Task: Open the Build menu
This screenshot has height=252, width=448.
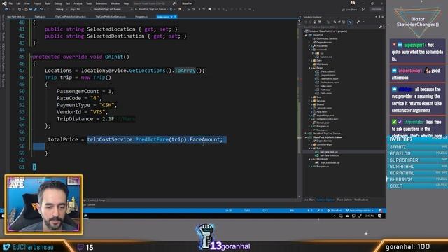Action: pos(48,3)
